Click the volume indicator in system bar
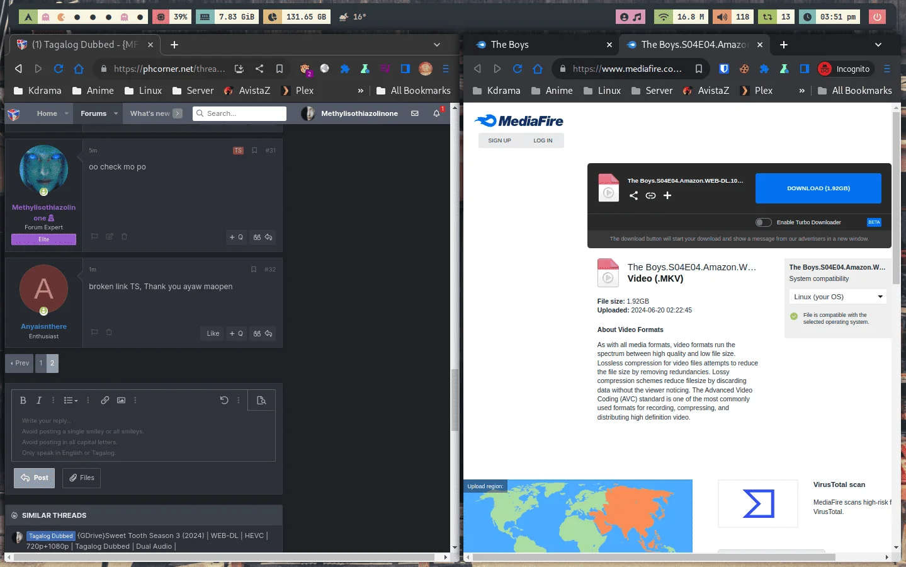906x567 pixels. (733, 17)
